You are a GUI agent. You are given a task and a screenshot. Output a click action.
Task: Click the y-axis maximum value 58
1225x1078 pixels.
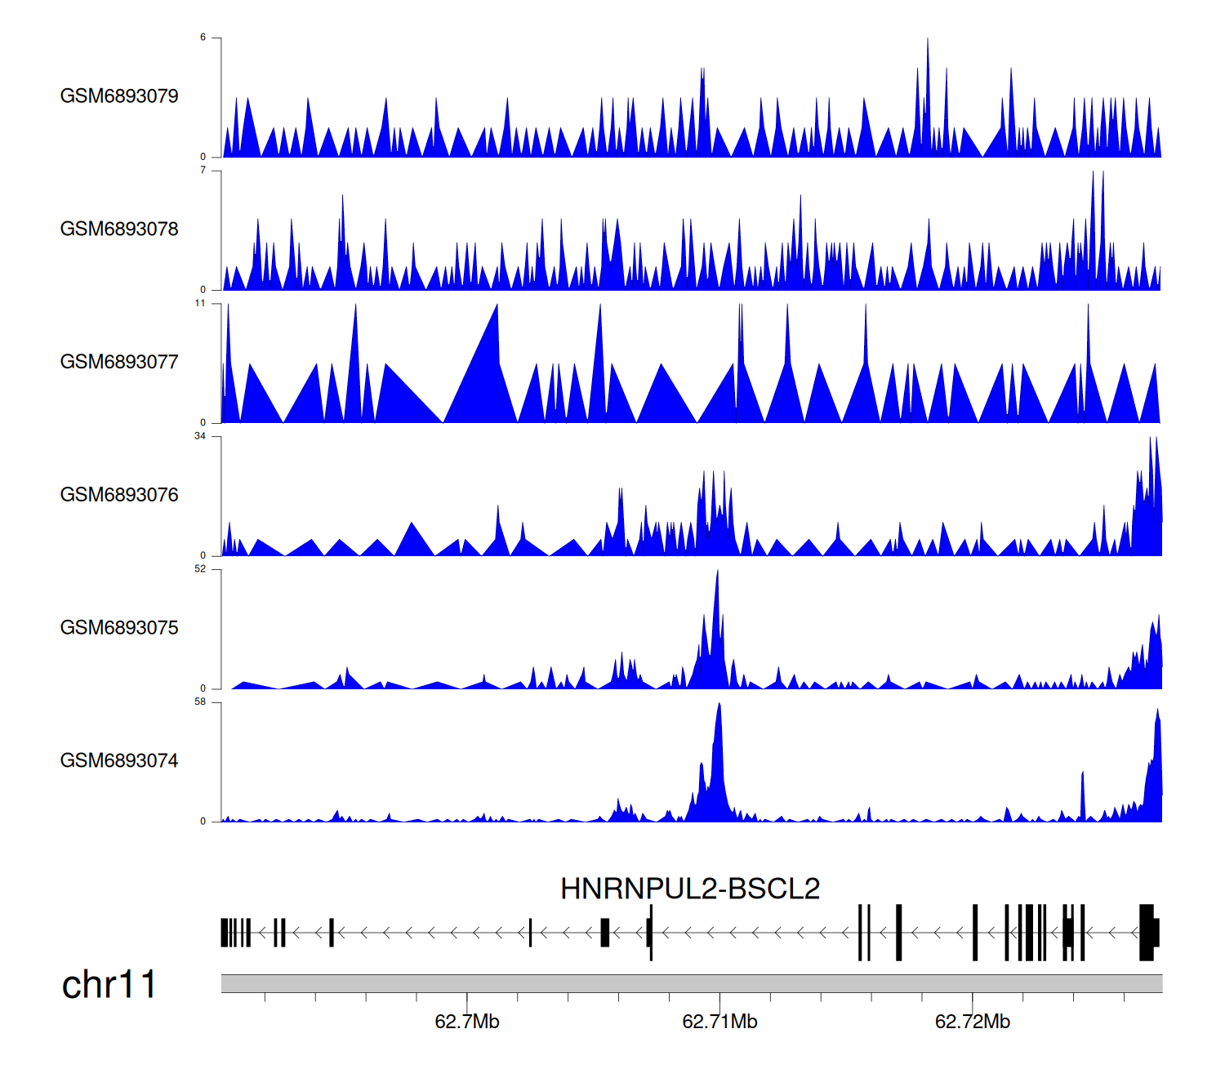coord(200,702)
